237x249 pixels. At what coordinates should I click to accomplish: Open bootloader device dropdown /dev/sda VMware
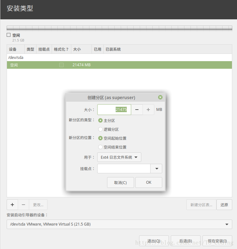pos(119,224)
